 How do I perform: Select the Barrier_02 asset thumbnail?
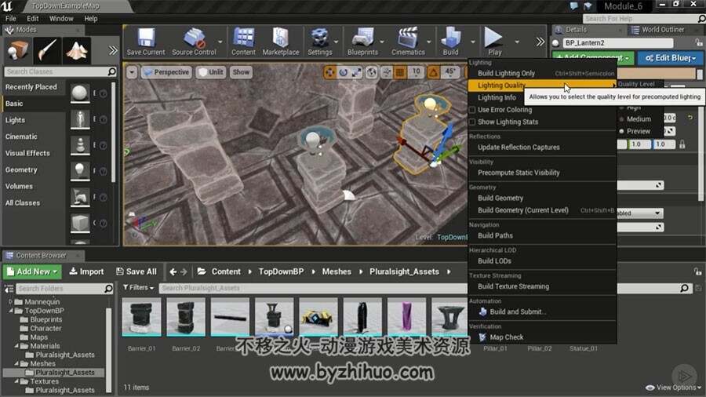tap(185, 317)
